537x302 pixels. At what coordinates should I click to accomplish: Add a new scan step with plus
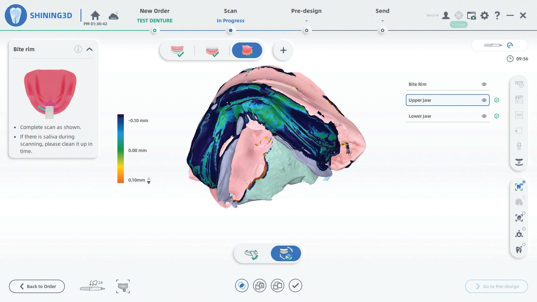[283, 51]
